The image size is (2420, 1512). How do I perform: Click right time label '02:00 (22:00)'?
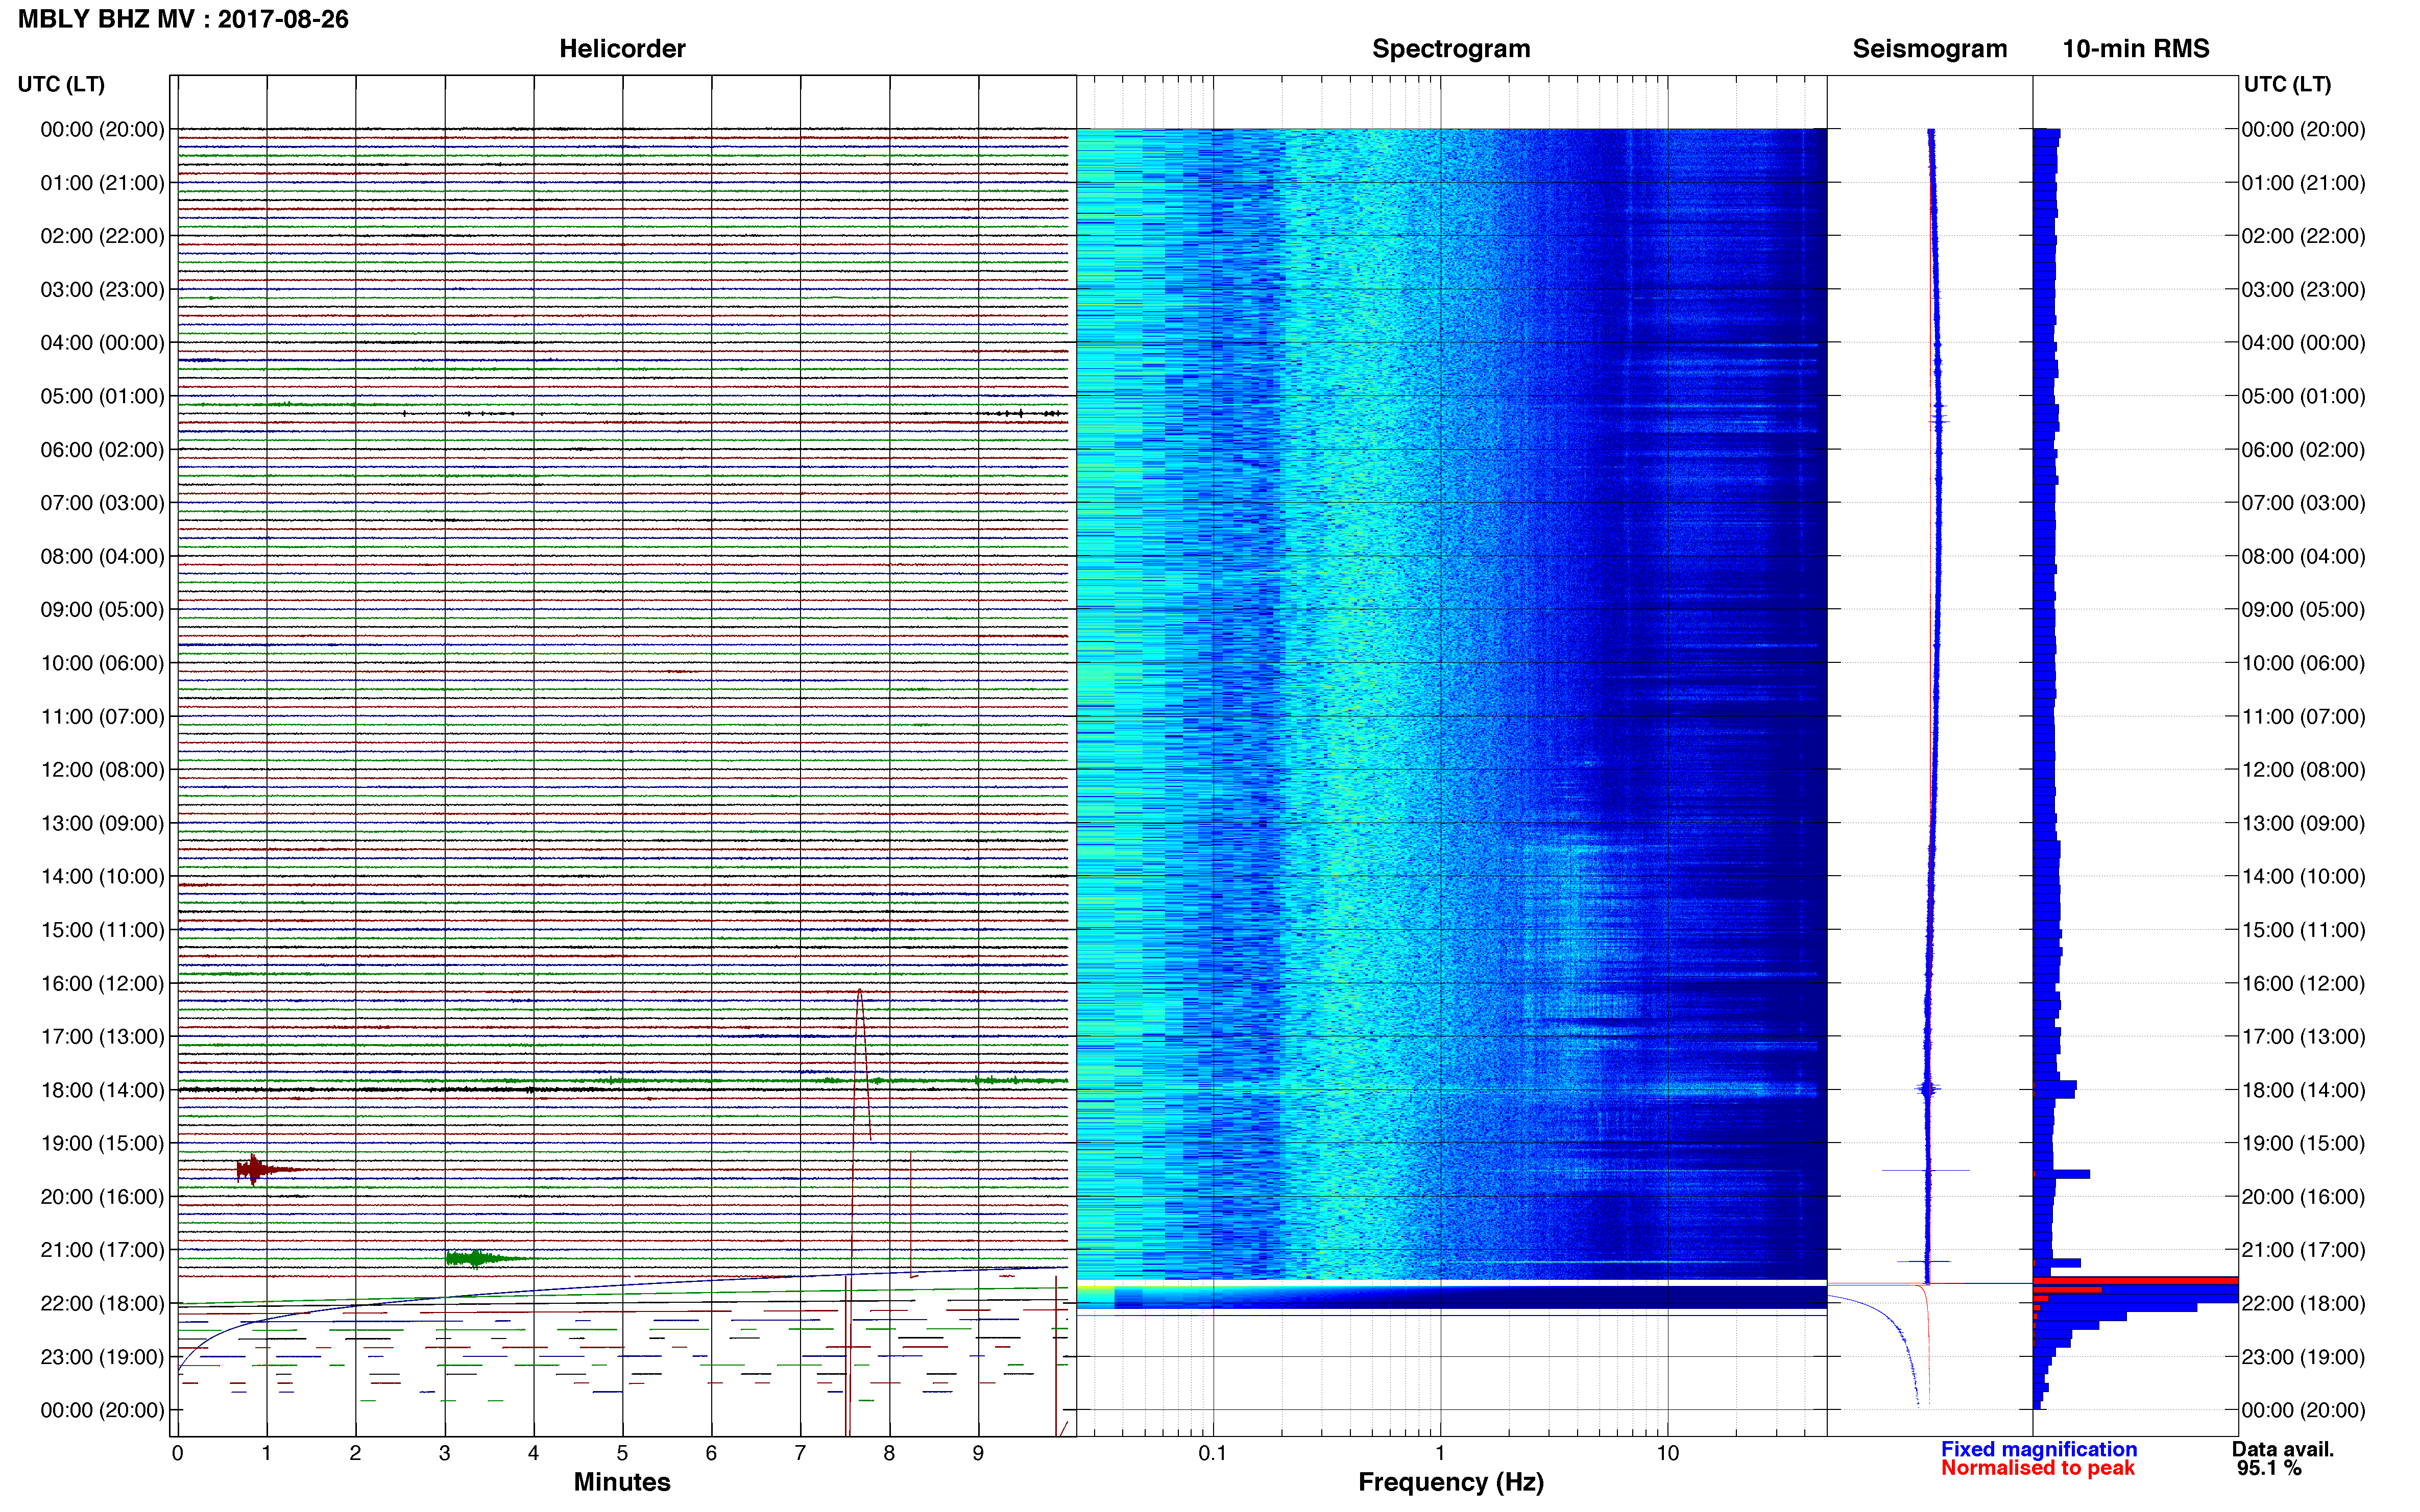pos(2303,236)
